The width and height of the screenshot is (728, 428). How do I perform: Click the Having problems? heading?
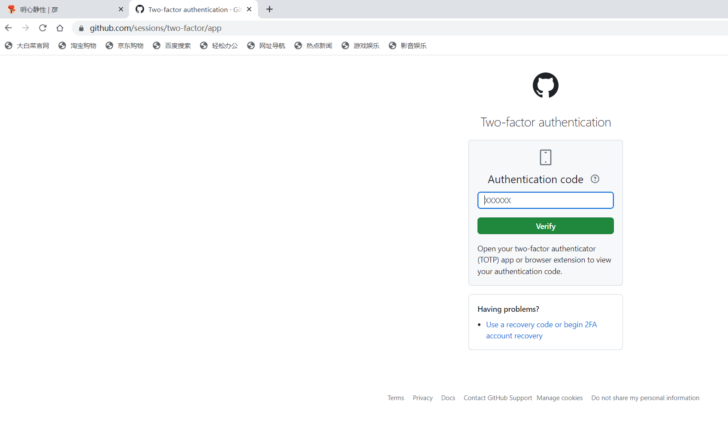508,309
